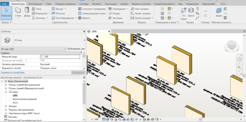Click the Задать work plane button

pos(219,12)
